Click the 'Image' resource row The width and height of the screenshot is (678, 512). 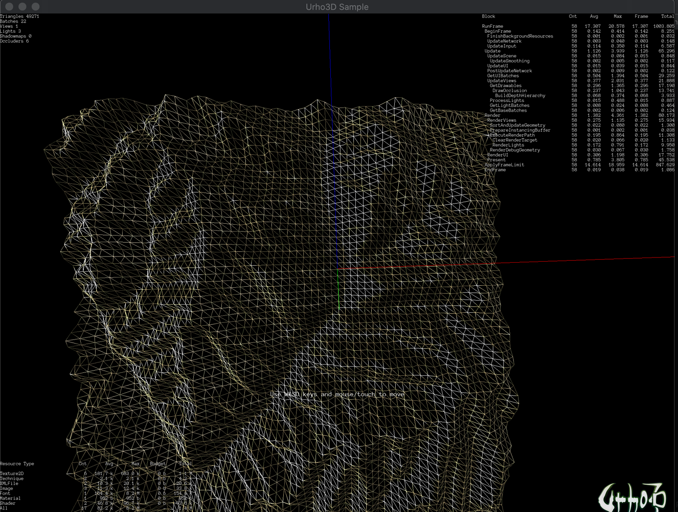96,488
